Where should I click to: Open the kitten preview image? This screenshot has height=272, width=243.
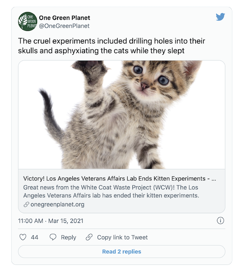click(122, 115)
